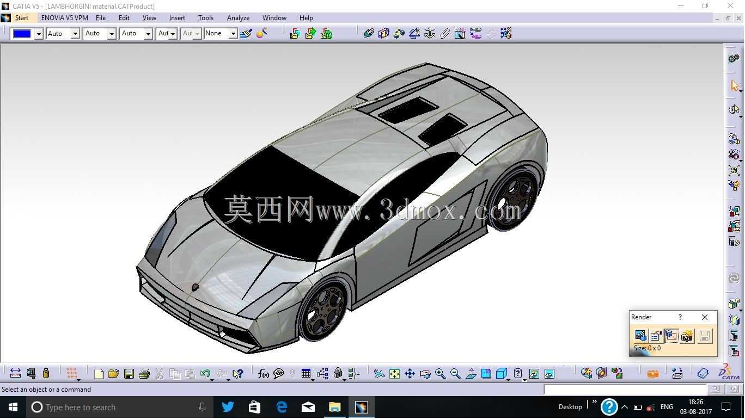Open the Auto line type dropdown

[x=148, y=34]
